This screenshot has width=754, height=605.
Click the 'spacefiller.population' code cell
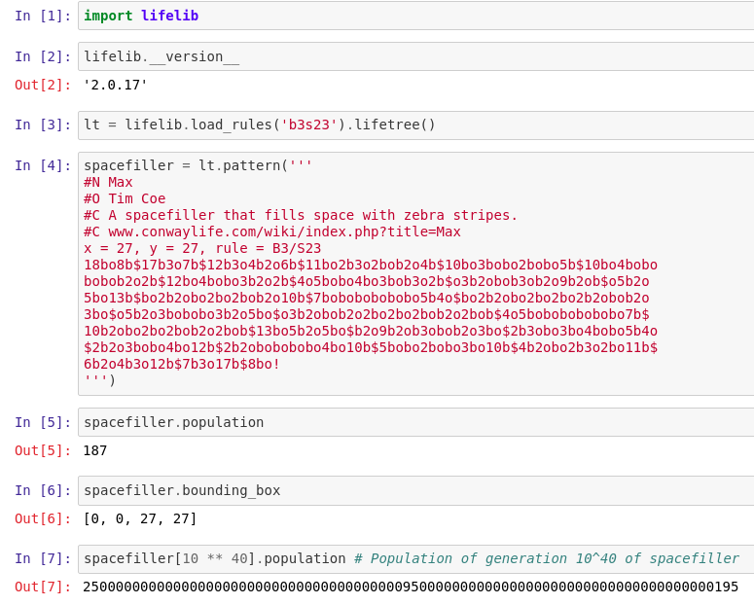[x=416, y=422]
